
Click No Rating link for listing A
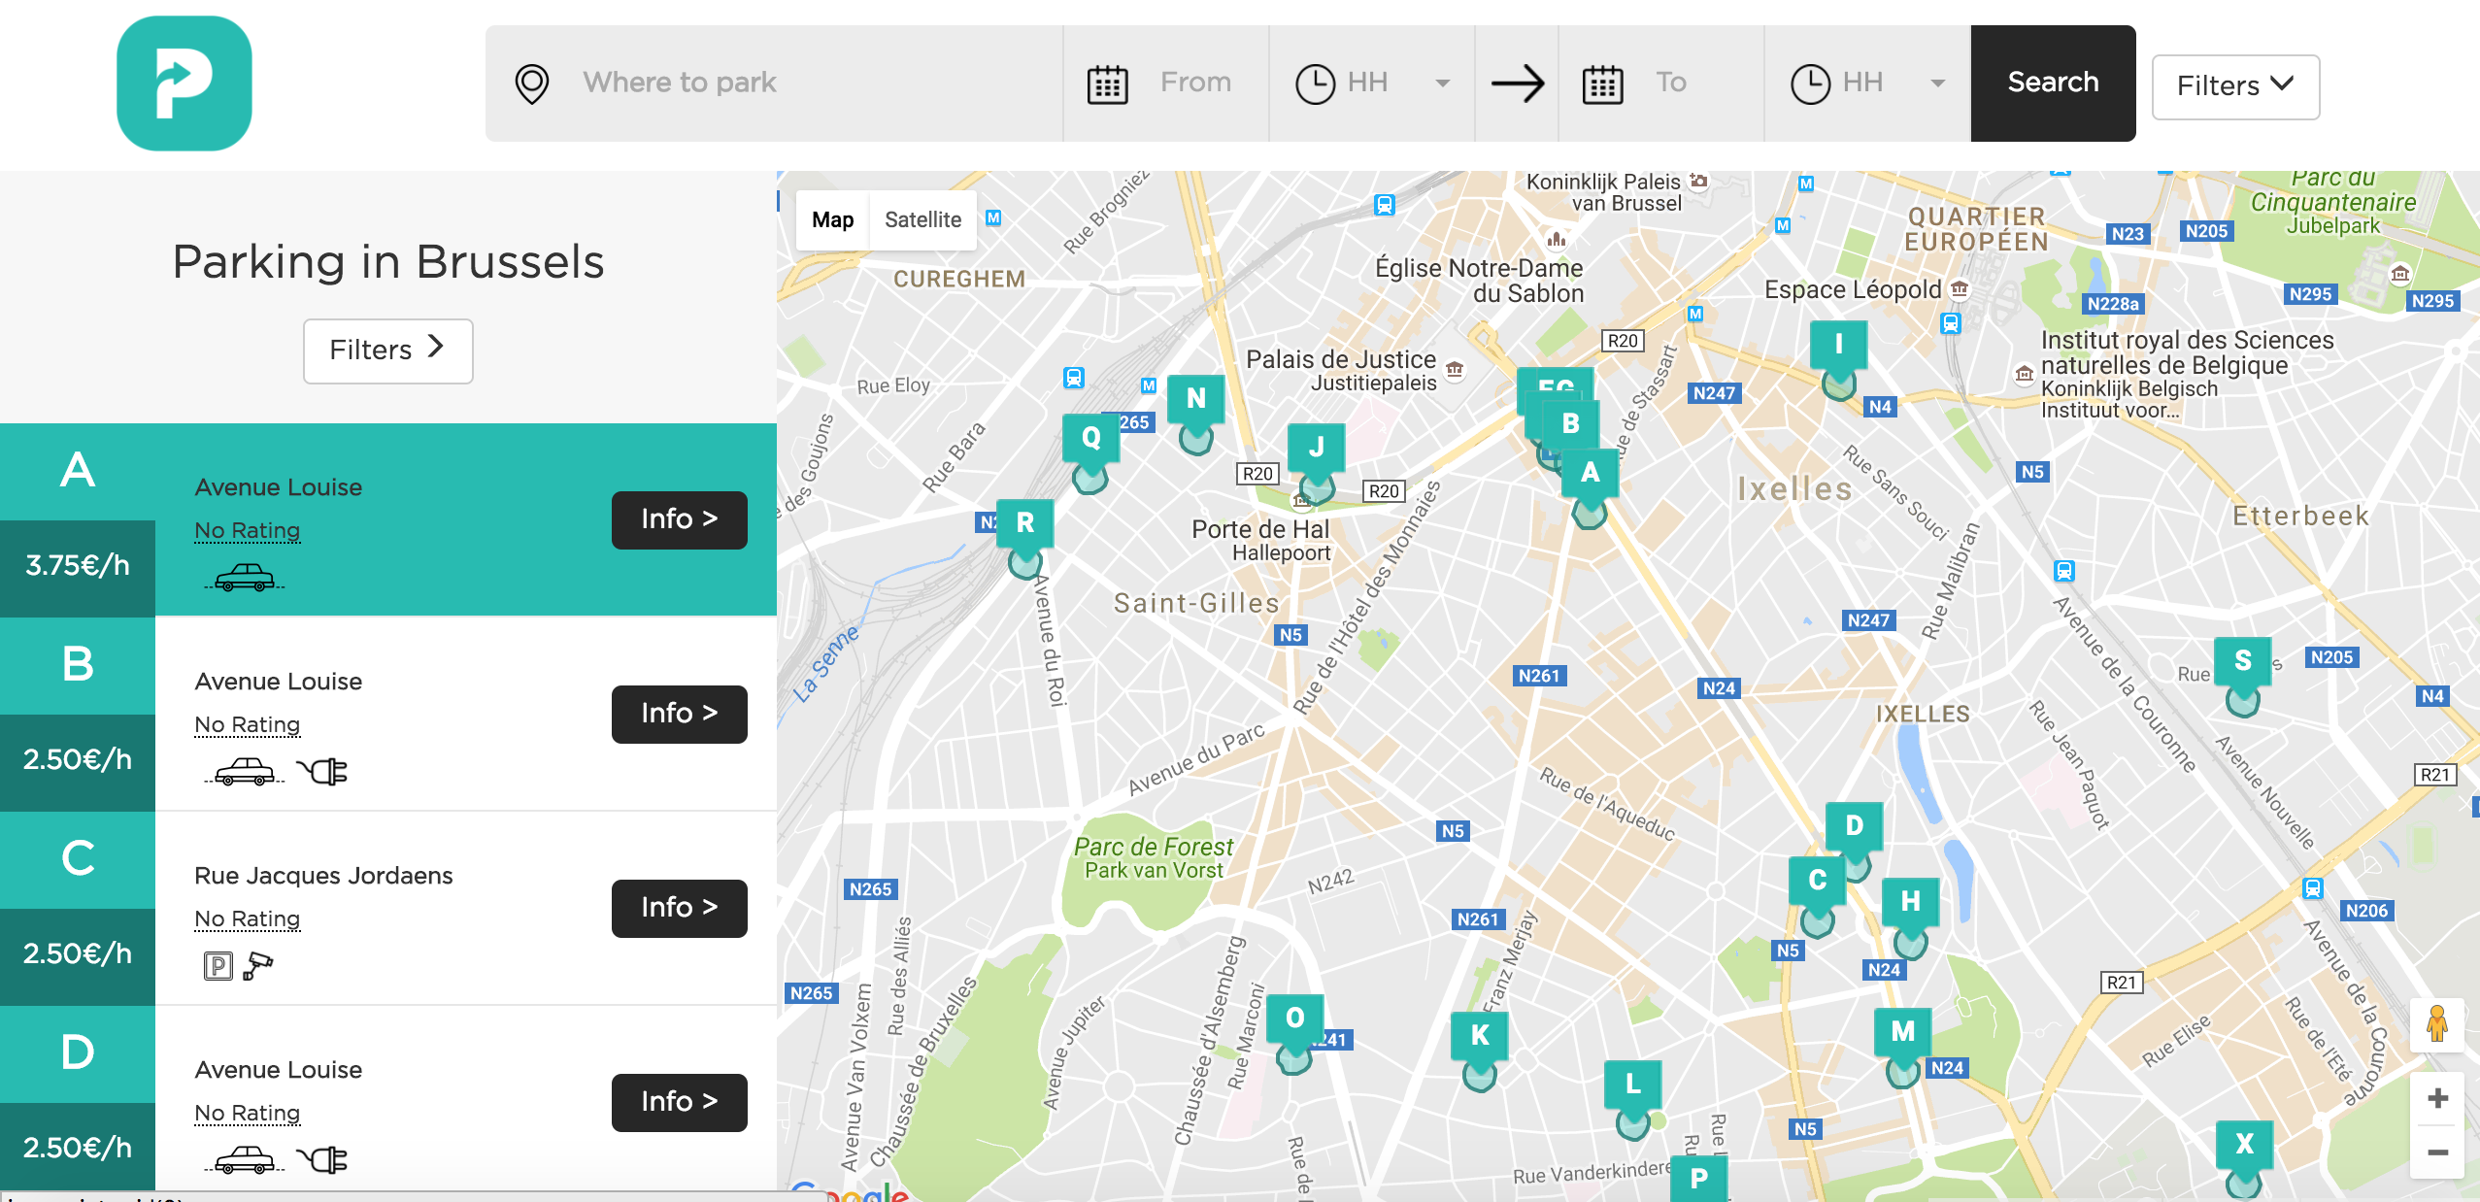[247, 531]
